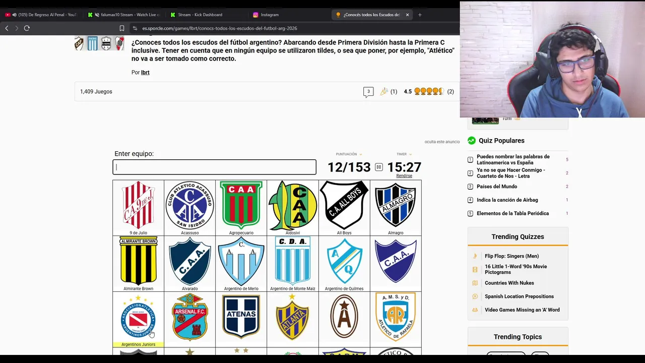Open Video Games Missing an 'A' Word
This screenshot has height=363, width=645.
click(522, 310)
